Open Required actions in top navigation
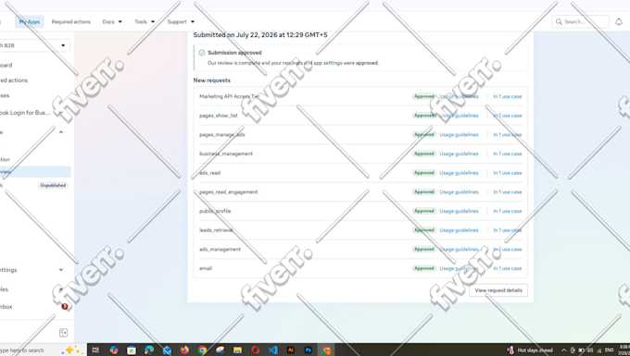The width and height of the screenshot is (630, 356). (x=70, y=21)
